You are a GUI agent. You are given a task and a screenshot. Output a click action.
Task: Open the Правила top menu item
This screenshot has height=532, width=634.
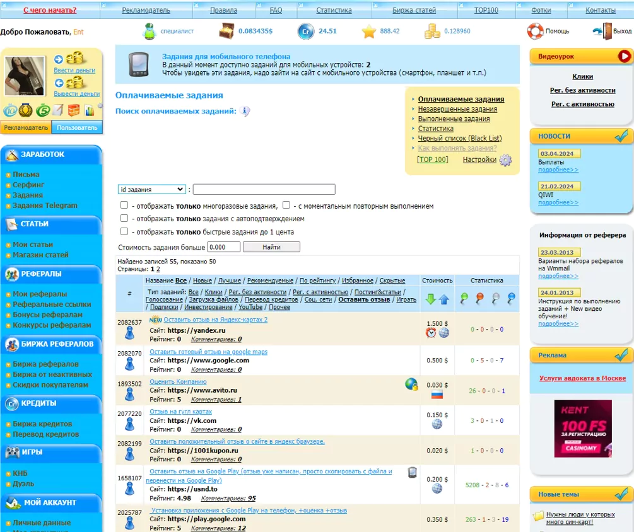[223, 10]
